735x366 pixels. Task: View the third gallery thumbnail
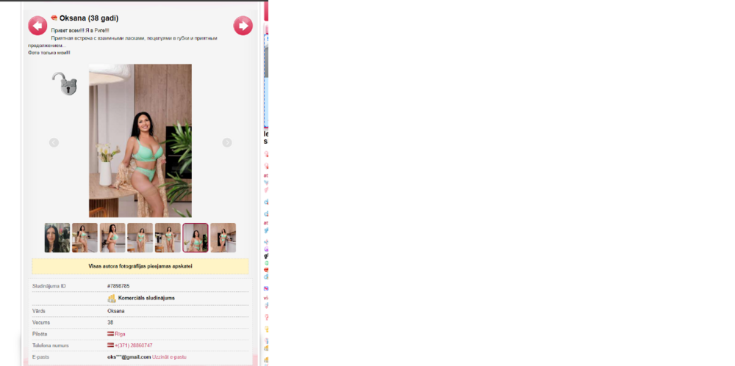[112, 238]
